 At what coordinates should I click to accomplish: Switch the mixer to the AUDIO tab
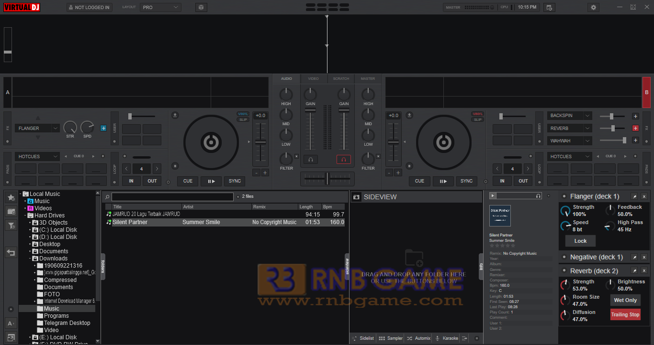pos(286,78)
